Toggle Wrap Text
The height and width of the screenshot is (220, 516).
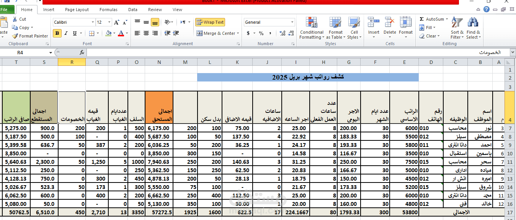pos(210,22)
